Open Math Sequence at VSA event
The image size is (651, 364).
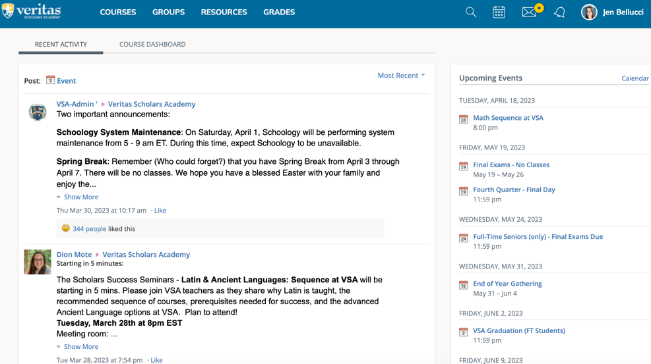(x=508, y=118)
